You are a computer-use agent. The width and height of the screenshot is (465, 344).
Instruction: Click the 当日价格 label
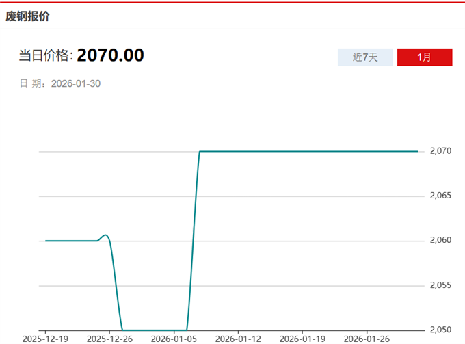45,55
